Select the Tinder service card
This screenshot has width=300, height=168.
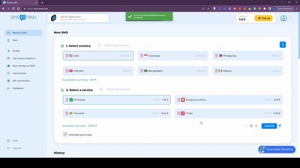point(228,113)
